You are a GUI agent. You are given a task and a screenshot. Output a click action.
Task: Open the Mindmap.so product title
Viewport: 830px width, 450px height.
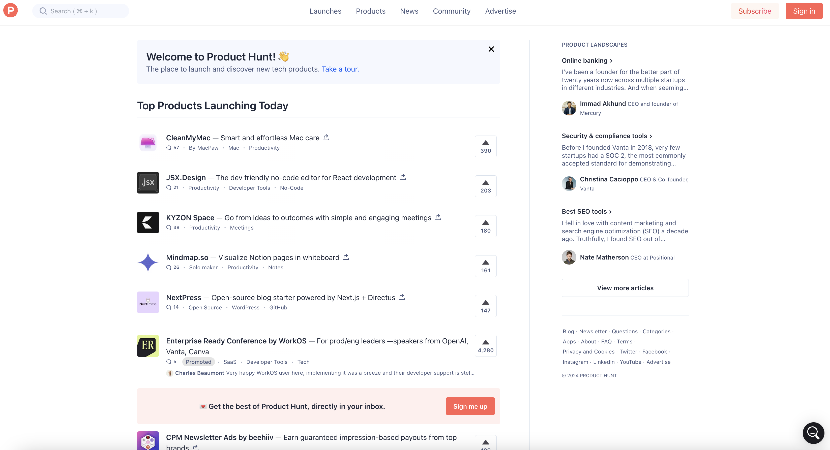point(187,258)
